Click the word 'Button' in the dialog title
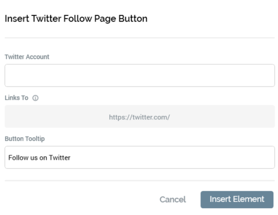The height and width of the screenshot is (215, 278). (x=133, y=19)
